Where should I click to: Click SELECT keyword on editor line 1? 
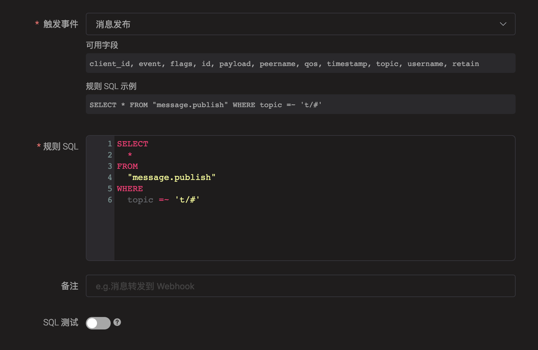132,144
